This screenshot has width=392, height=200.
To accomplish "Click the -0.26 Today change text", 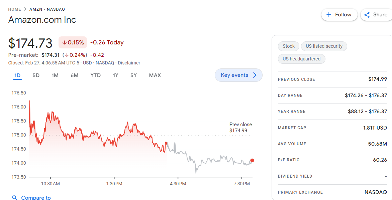I will (107, 42).
